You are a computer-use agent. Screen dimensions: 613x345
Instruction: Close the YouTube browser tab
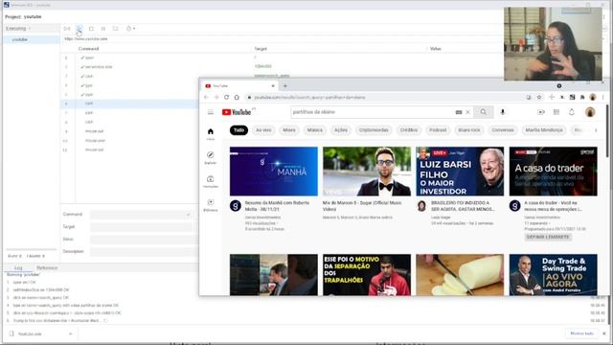273,86
